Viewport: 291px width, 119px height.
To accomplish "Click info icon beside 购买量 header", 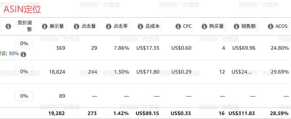I will coord(204,26).
